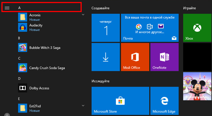Open the Acronis folder icon
The height and width of the screenshot is (116, 212).
tap(23, 17)
